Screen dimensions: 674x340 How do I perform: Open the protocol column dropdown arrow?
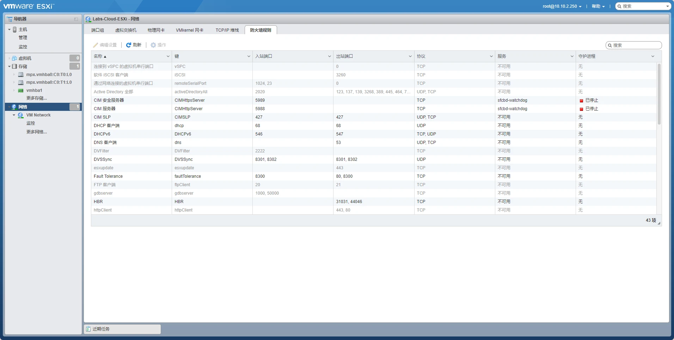coord(491,56)
